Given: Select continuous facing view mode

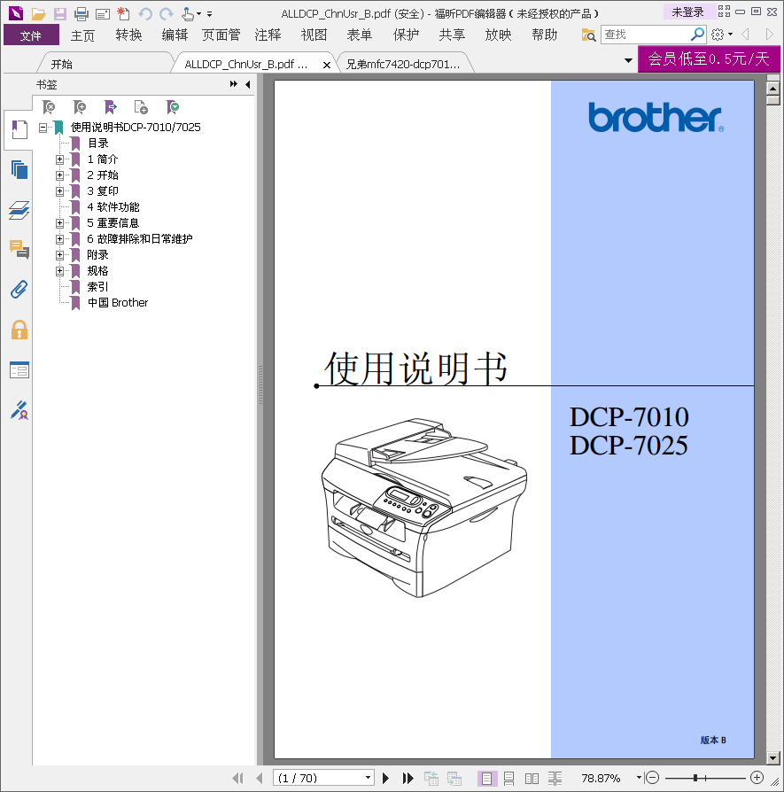Looking at the screenshot, I should click(555, 779).
